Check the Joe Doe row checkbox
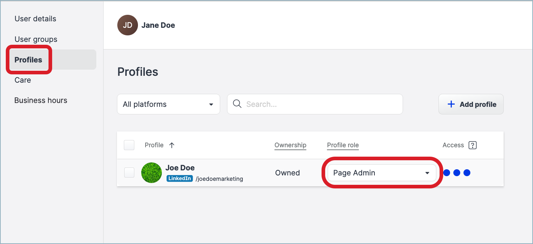Image resolution: width=533 pixels, height=244 pixels. tap(129, 173)
